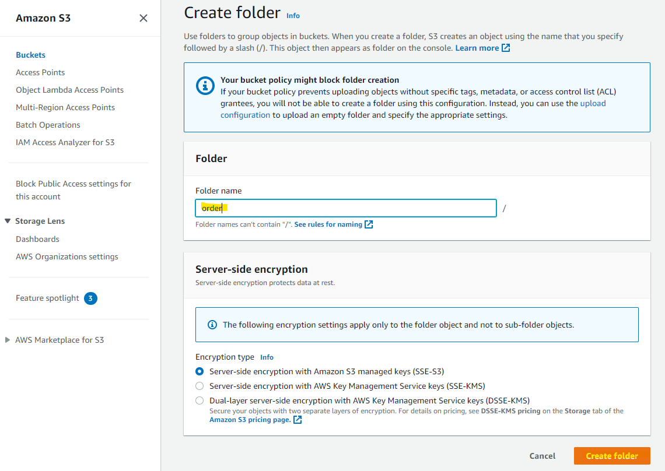Viewport: 665px width, 471px height.
Task: Click the info circle icon in bucket policy alert
Action: 205,86
